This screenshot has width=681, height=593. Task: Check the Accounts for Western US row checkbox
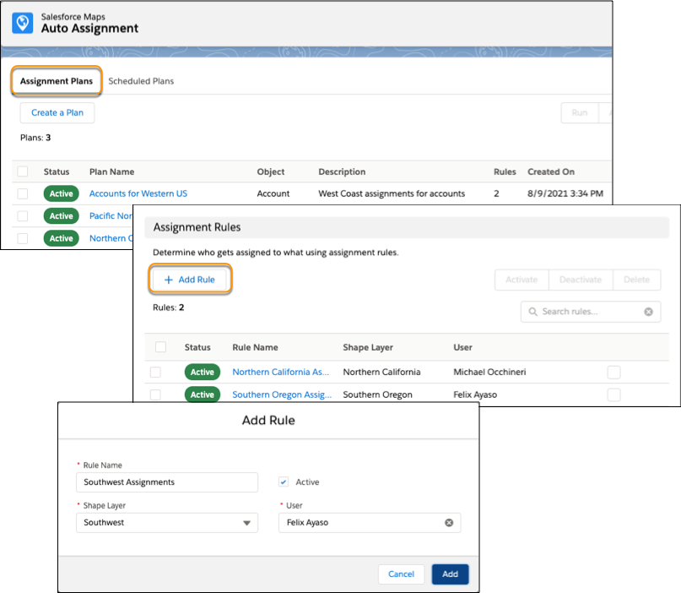click(24, 193)
